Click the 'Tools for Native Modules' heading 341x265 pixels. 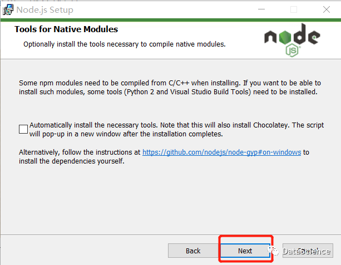[x=66, y=29]
